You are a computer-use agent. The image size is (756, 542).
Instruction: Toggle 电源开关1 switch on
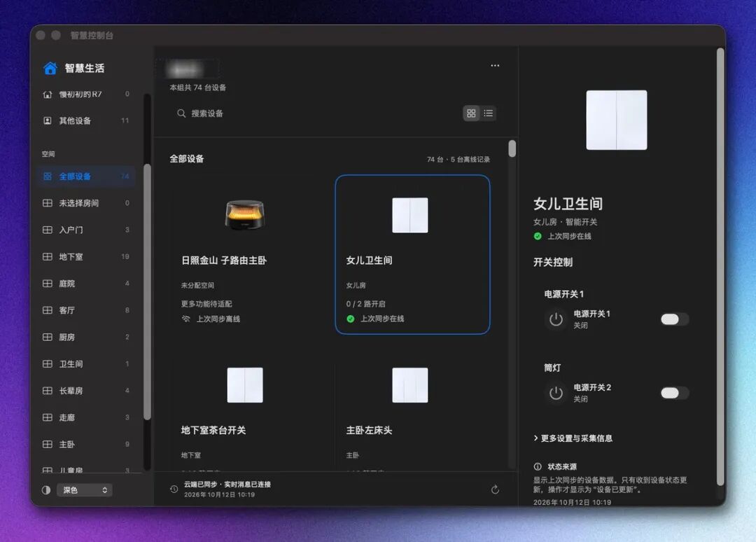click(x=675, y=319)
